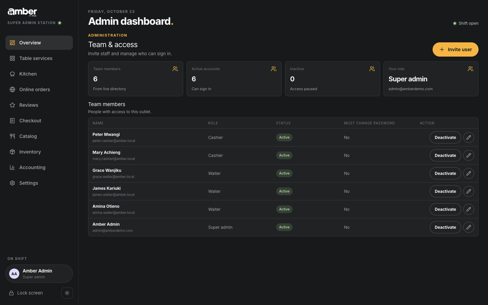Deactivate James Kariuki's account

tap(445, 191)
